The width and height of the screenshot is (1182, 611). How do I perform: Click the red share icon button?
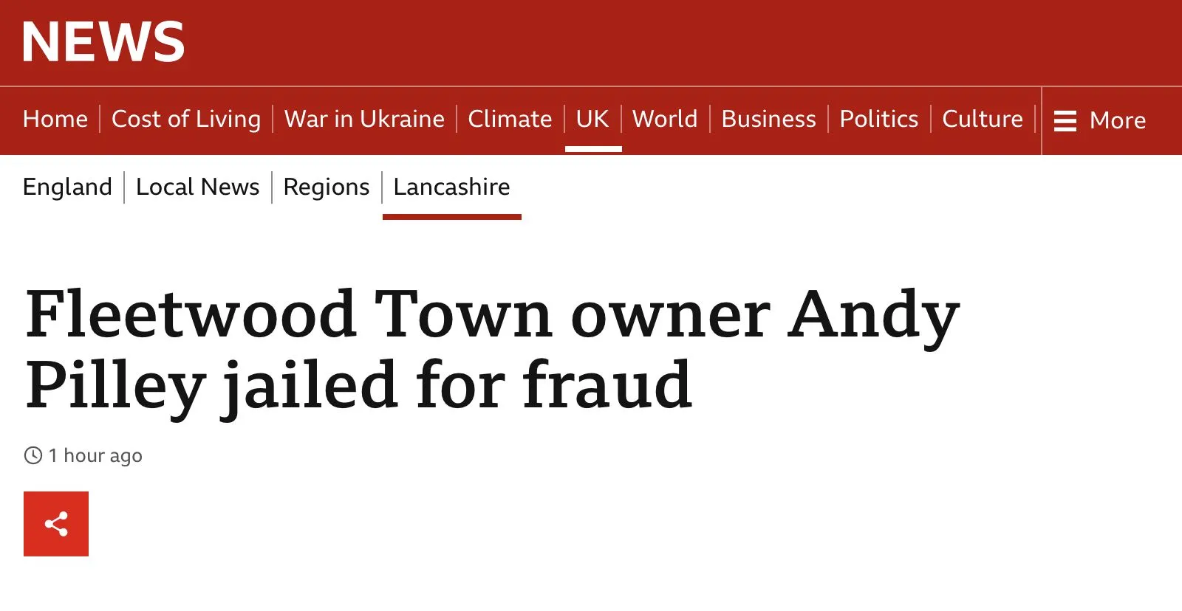(56, 524)
